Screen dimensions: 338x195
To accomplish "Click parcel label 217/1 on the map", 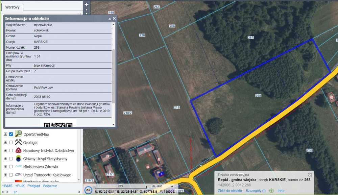I will coord(110,174).
